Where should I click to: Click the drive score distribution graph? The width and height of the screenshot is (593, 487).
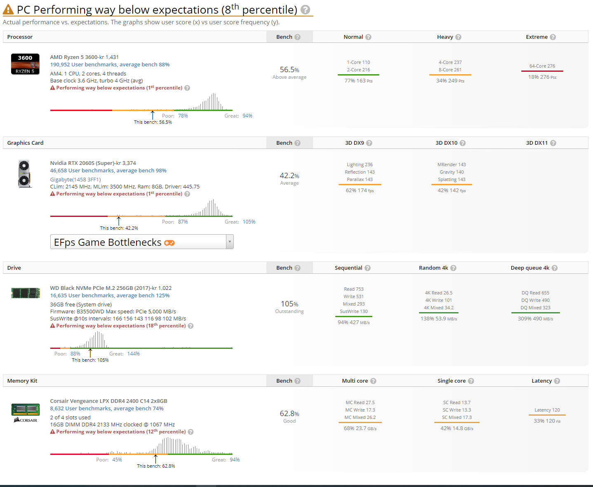pos(141,340)
